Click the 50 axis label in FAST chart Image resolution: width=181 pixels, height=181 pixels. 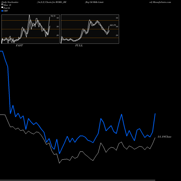click(58, 26)
